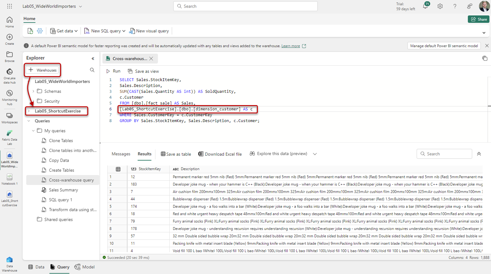Open Monitoring hub

pyautogui.click(x=9, y=98)
